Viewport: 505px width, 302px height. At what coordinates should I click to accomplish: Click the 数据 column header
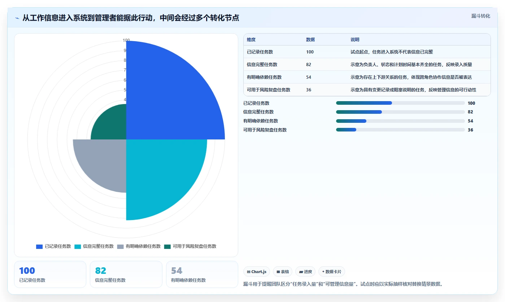(310, 40)
